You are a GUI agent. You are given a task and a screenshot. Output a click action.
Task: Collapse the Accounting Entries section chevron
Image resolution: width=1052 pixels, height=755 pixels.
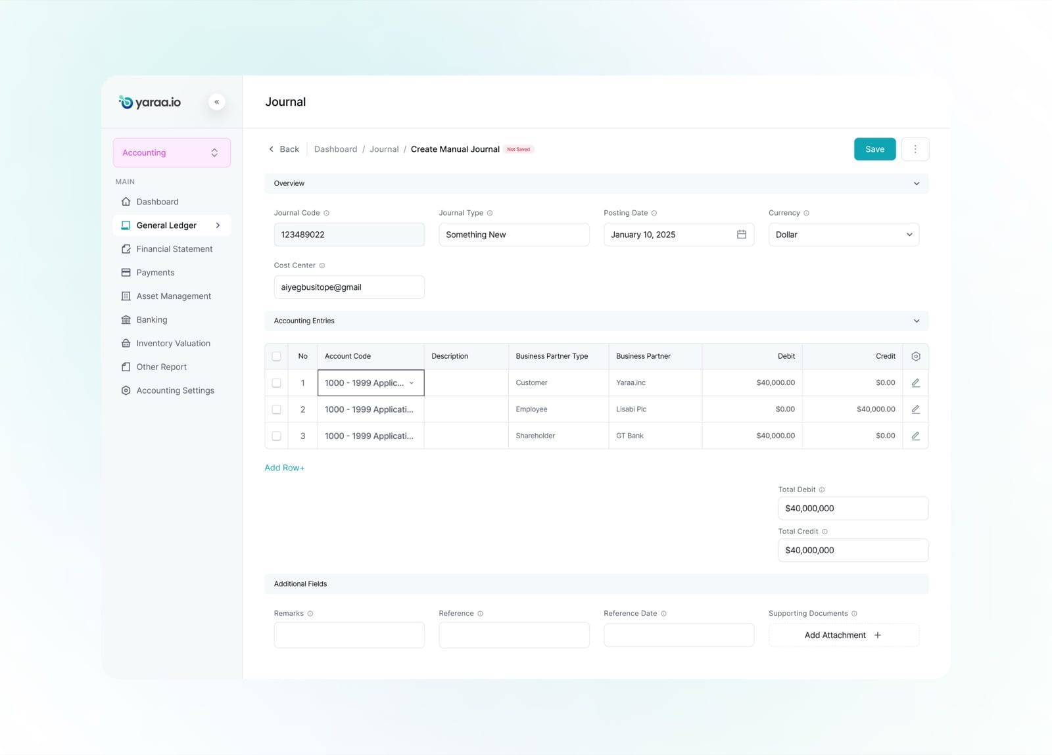click(917, 321)
